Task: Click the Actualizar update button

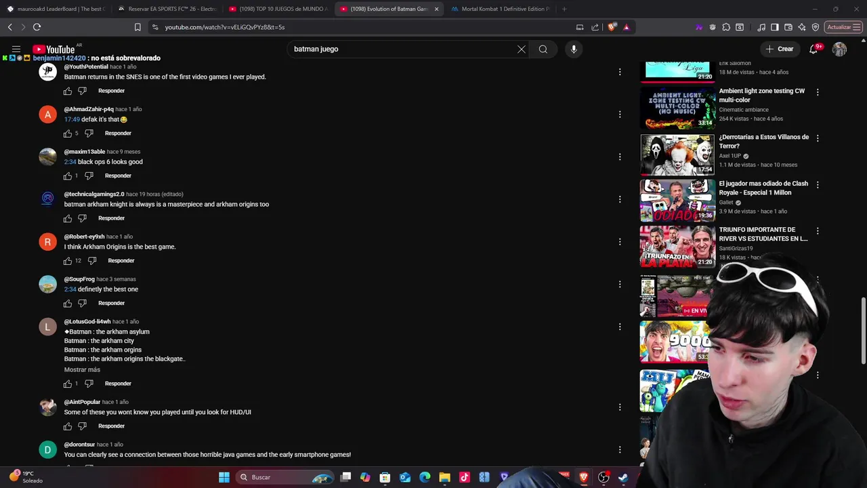Action: [x=843, y=27]
